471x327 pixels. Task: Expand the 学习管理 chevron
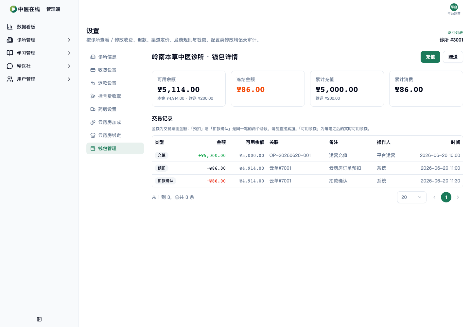coord(69,53)
